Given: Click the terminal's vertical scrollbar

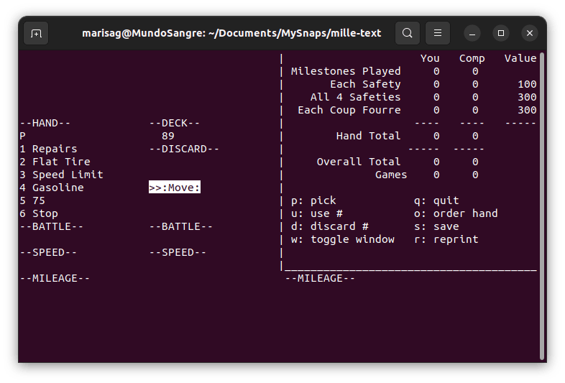Looking at the screenshot, I should click(541, 206).
